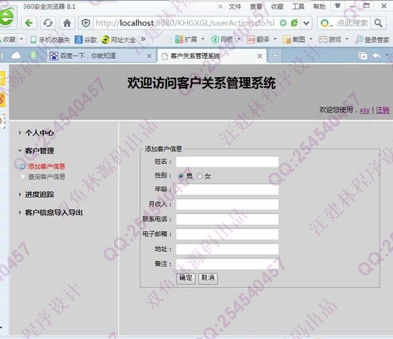
Task: Select the 女 radio button
Action: pyautogui.click(x=199, y=176)
